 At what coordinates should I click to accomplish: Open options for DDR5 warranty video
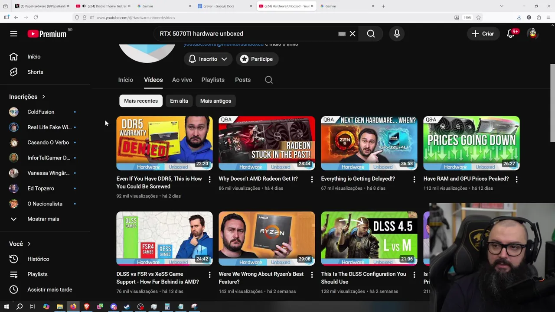coord(209,179)
